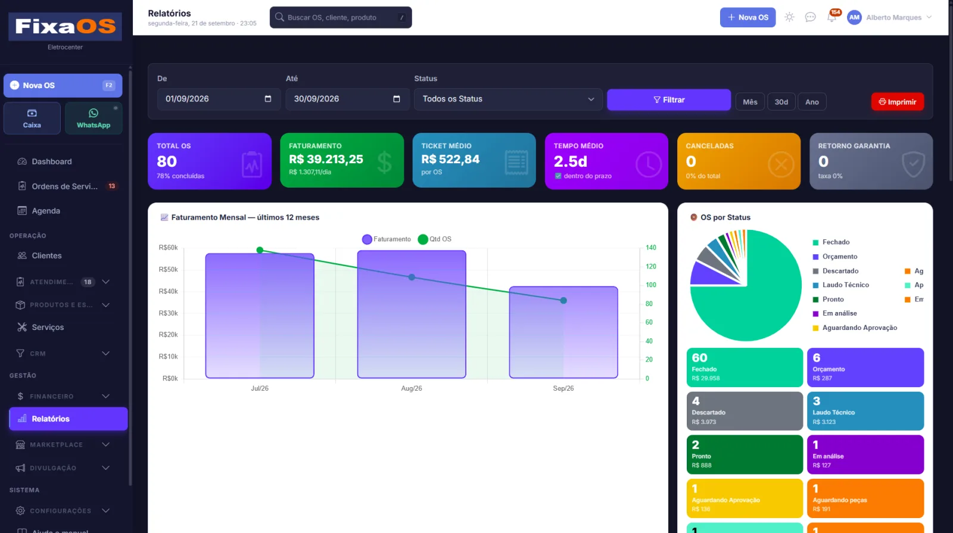The width and height of the screenshot is (953, 533).
Task: Toggle Qtd OS series in chart legend
Action: 435,239
